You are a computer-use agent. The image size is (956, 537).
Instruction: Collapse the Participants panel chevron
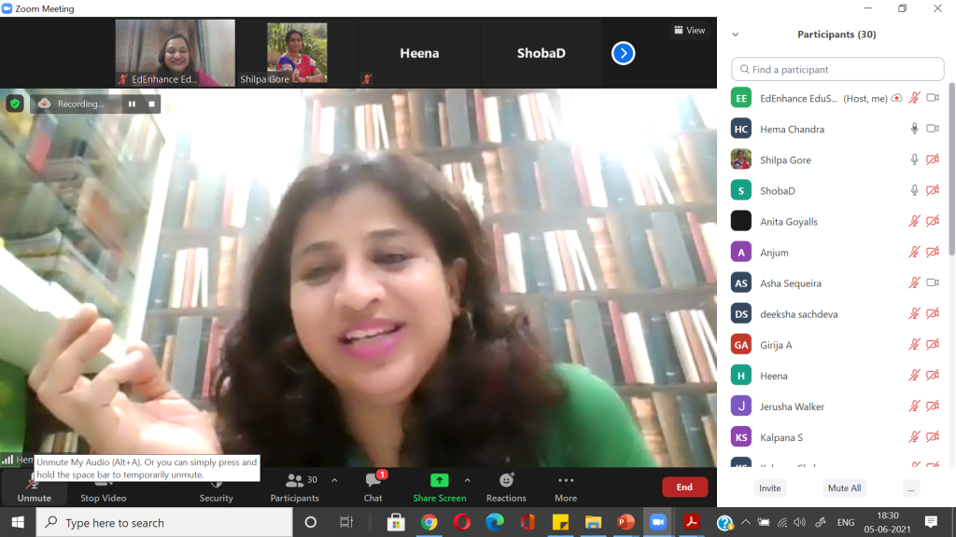pyautogui.click(x=736, y=34)
